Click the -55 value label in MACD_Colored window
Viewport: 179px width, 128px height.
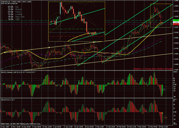pyautogui.click(x=164, y=90)
